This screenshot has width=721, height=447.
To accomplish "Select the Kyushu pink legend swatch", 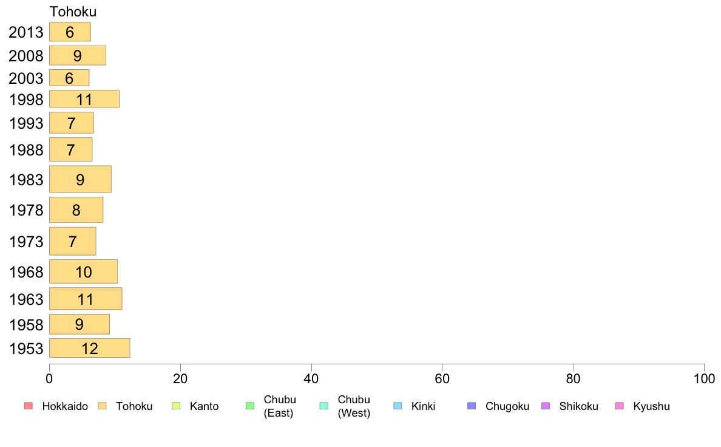I will pyautogui.click(x=620, y=406).
